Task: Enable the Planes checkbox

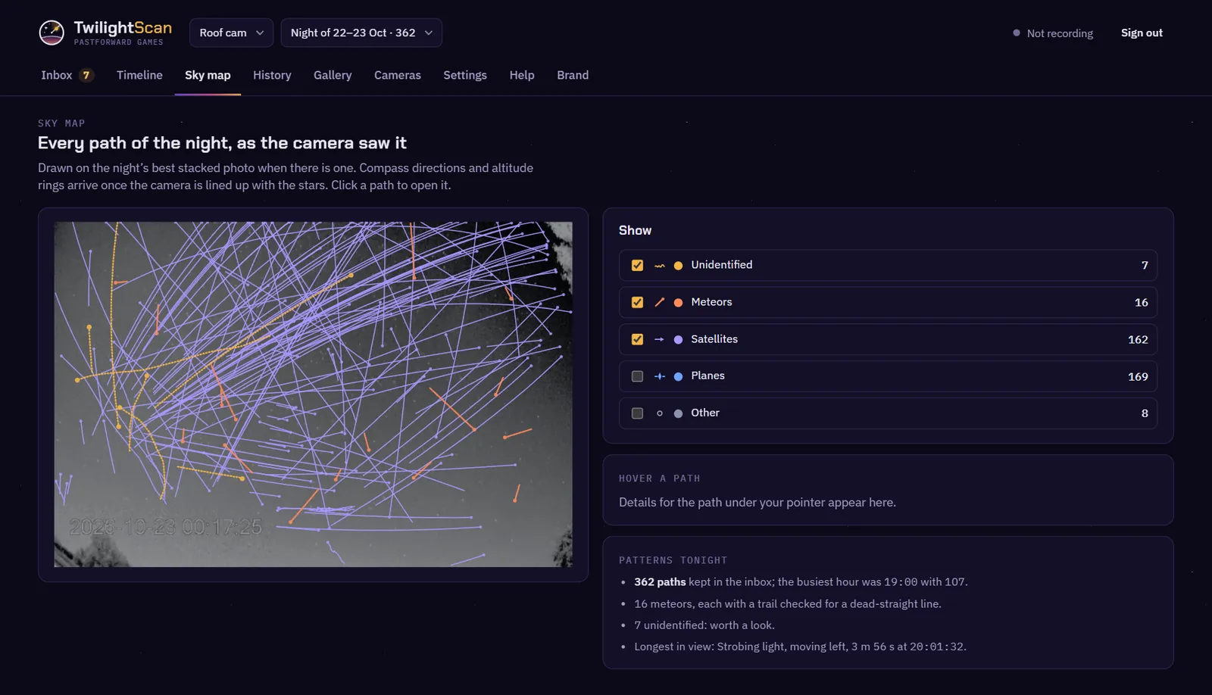Action: [637, 376]
